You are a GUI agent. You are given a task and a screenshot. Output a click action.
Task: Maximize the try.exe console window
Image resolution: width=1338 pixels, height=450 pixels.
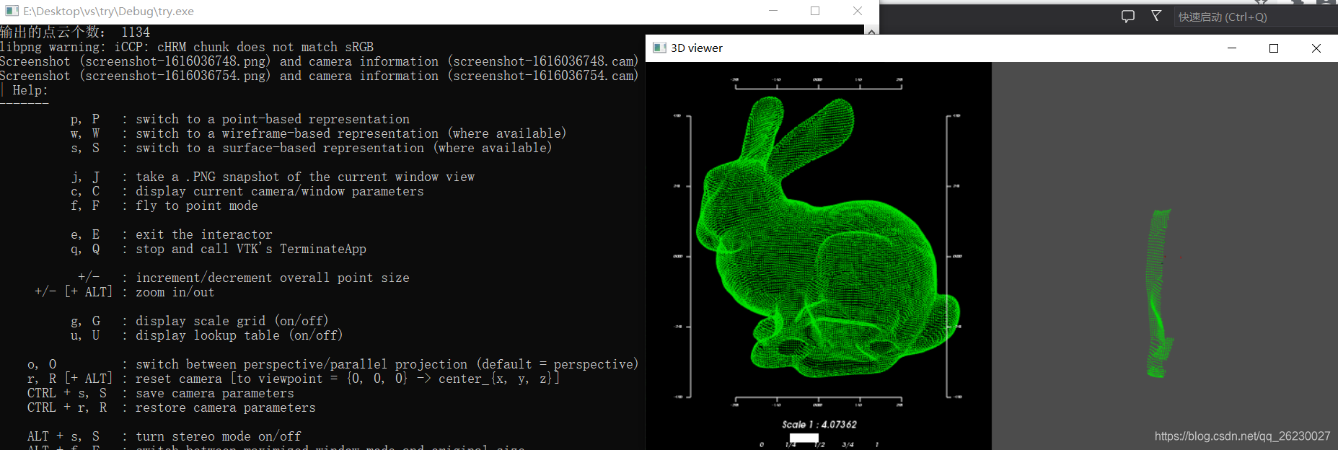[x=815, y=11]
